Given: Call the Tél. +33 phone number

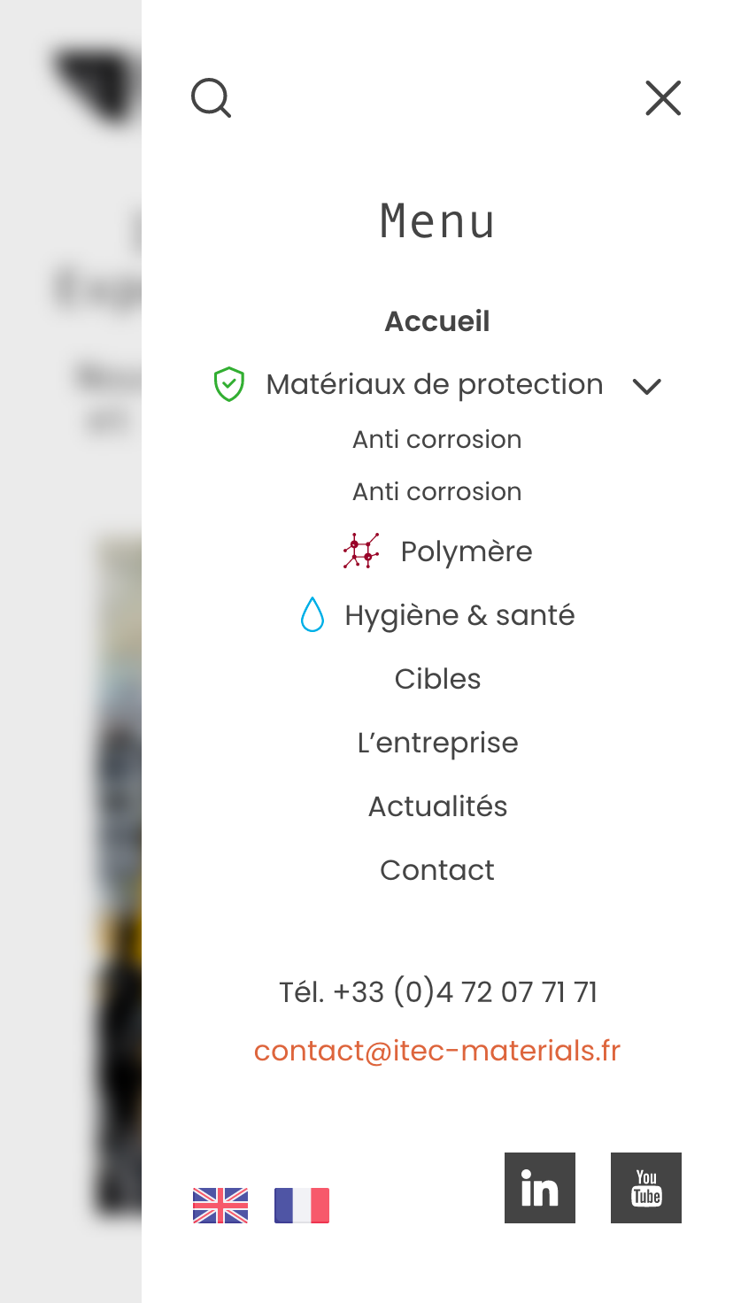Looking at the screenshot, I should [x=437, y=992].
